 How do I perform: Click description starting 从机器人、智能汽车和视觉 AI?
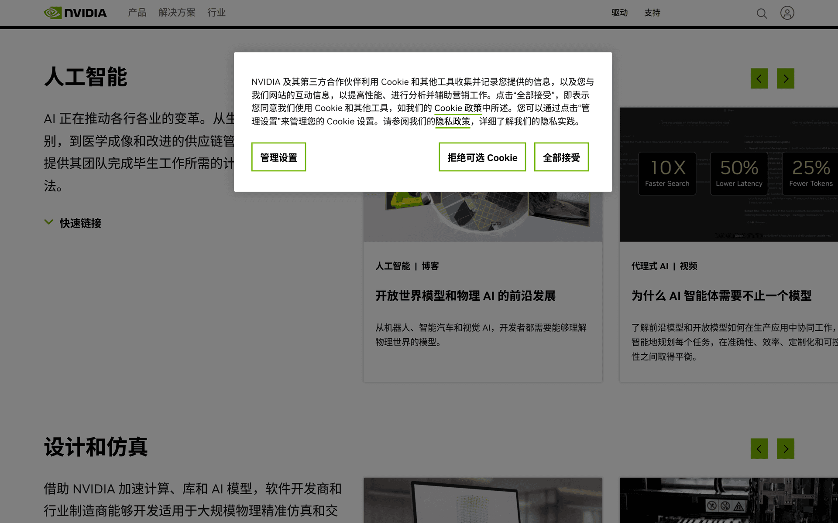click(x=481, y=335)
